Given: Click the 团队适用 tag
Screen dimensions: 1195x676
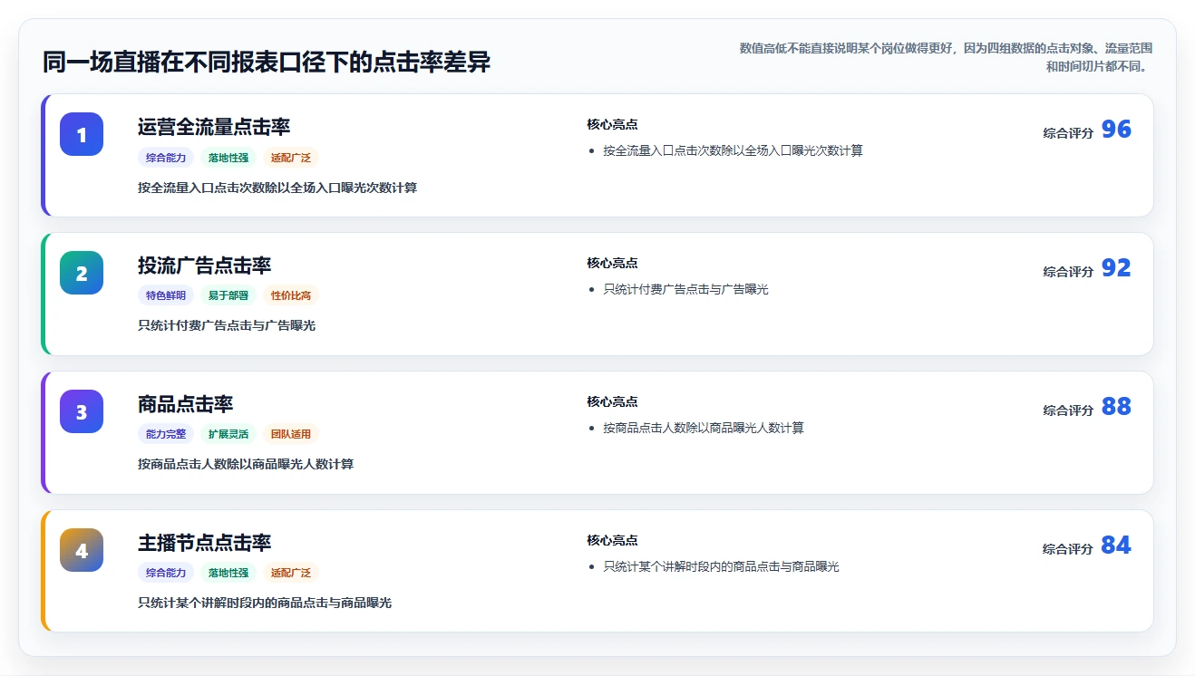Looking at the screenshot, I should click(x=291, y=434).
